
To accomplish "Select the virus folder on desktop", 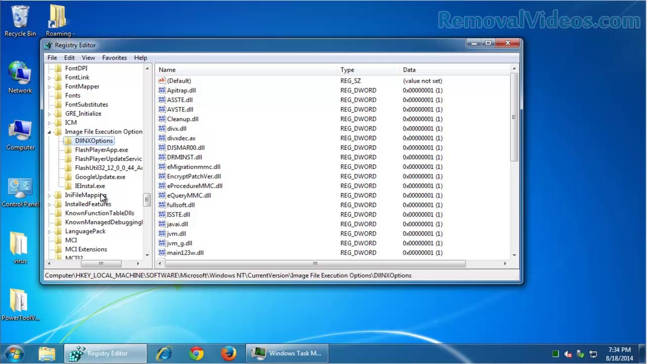I will click(19, 245).
